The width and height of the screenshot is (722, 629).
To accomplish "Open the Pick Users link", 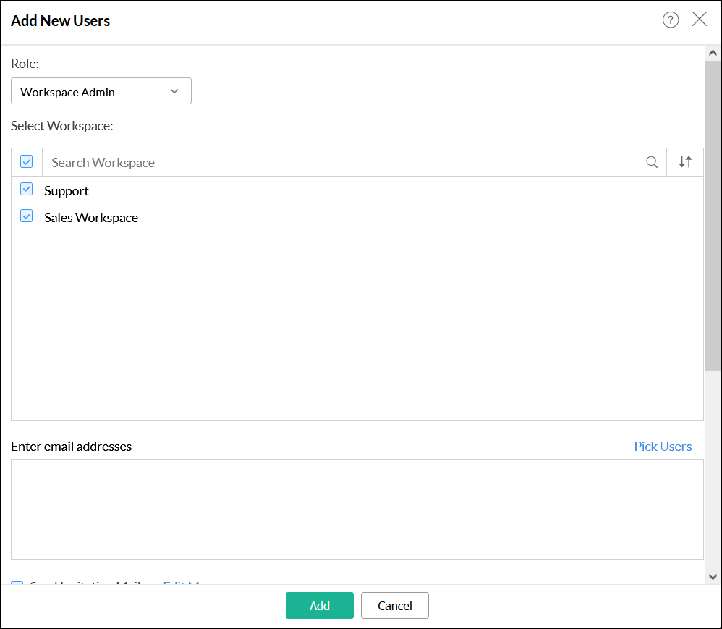I will coord(663,447).
